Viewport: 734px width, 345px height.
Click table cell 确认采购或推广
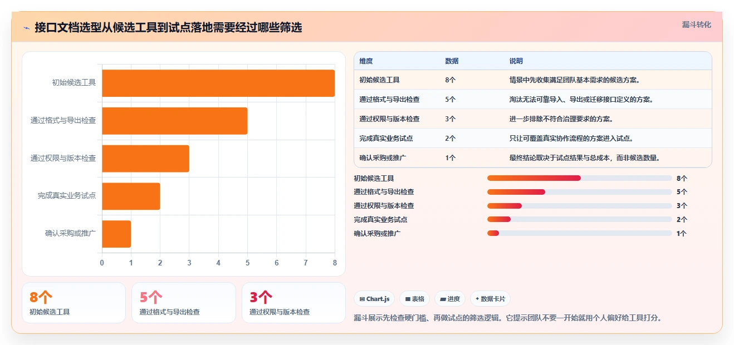tap(383, 158)
